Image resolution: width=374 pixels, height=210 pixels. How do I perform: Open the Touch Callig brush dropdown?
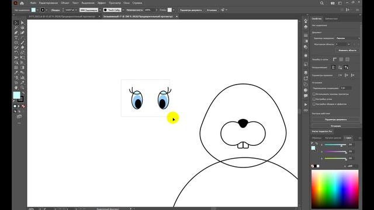(123, 10)
